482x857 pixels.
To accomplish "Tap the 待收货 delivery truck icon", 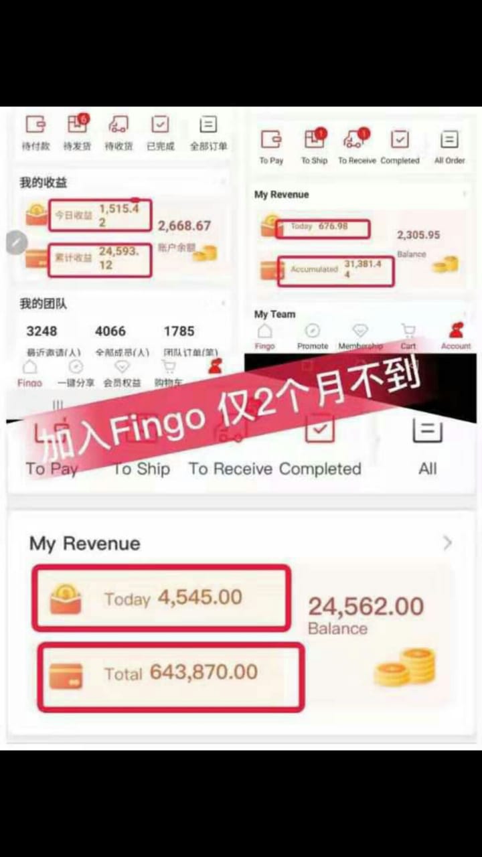I will coord(118,124).
